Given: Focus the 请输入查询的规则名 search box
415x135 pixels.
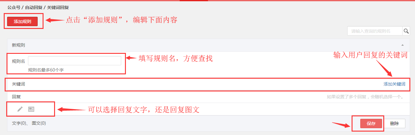Looking at the screenshot, I should [375, 31].
